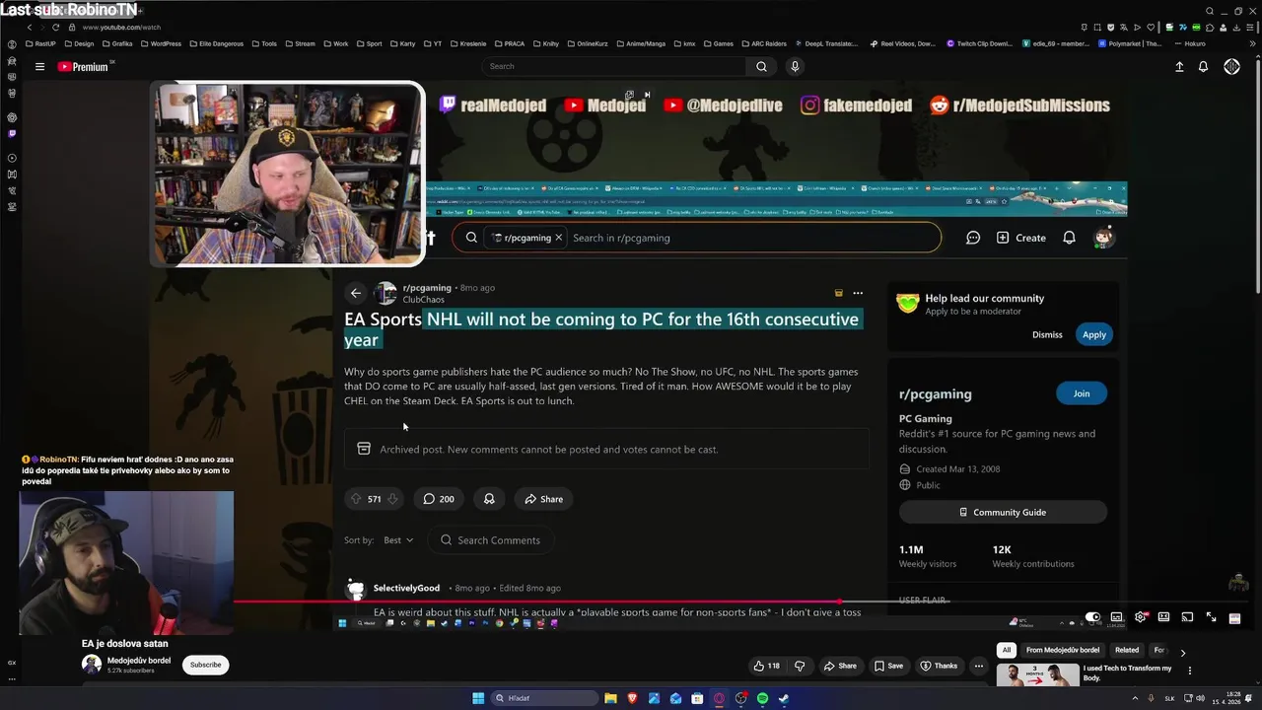Open the Hokuro bookmark
The width and height of the screenshot is (1262, 710).
(1189, 43)
